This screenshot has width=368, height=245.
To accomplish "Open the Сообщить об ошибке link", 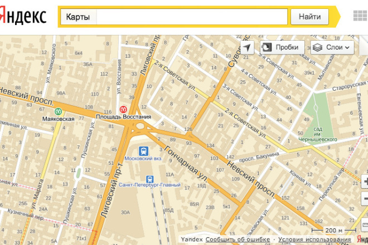I will [x=238, y=239].
